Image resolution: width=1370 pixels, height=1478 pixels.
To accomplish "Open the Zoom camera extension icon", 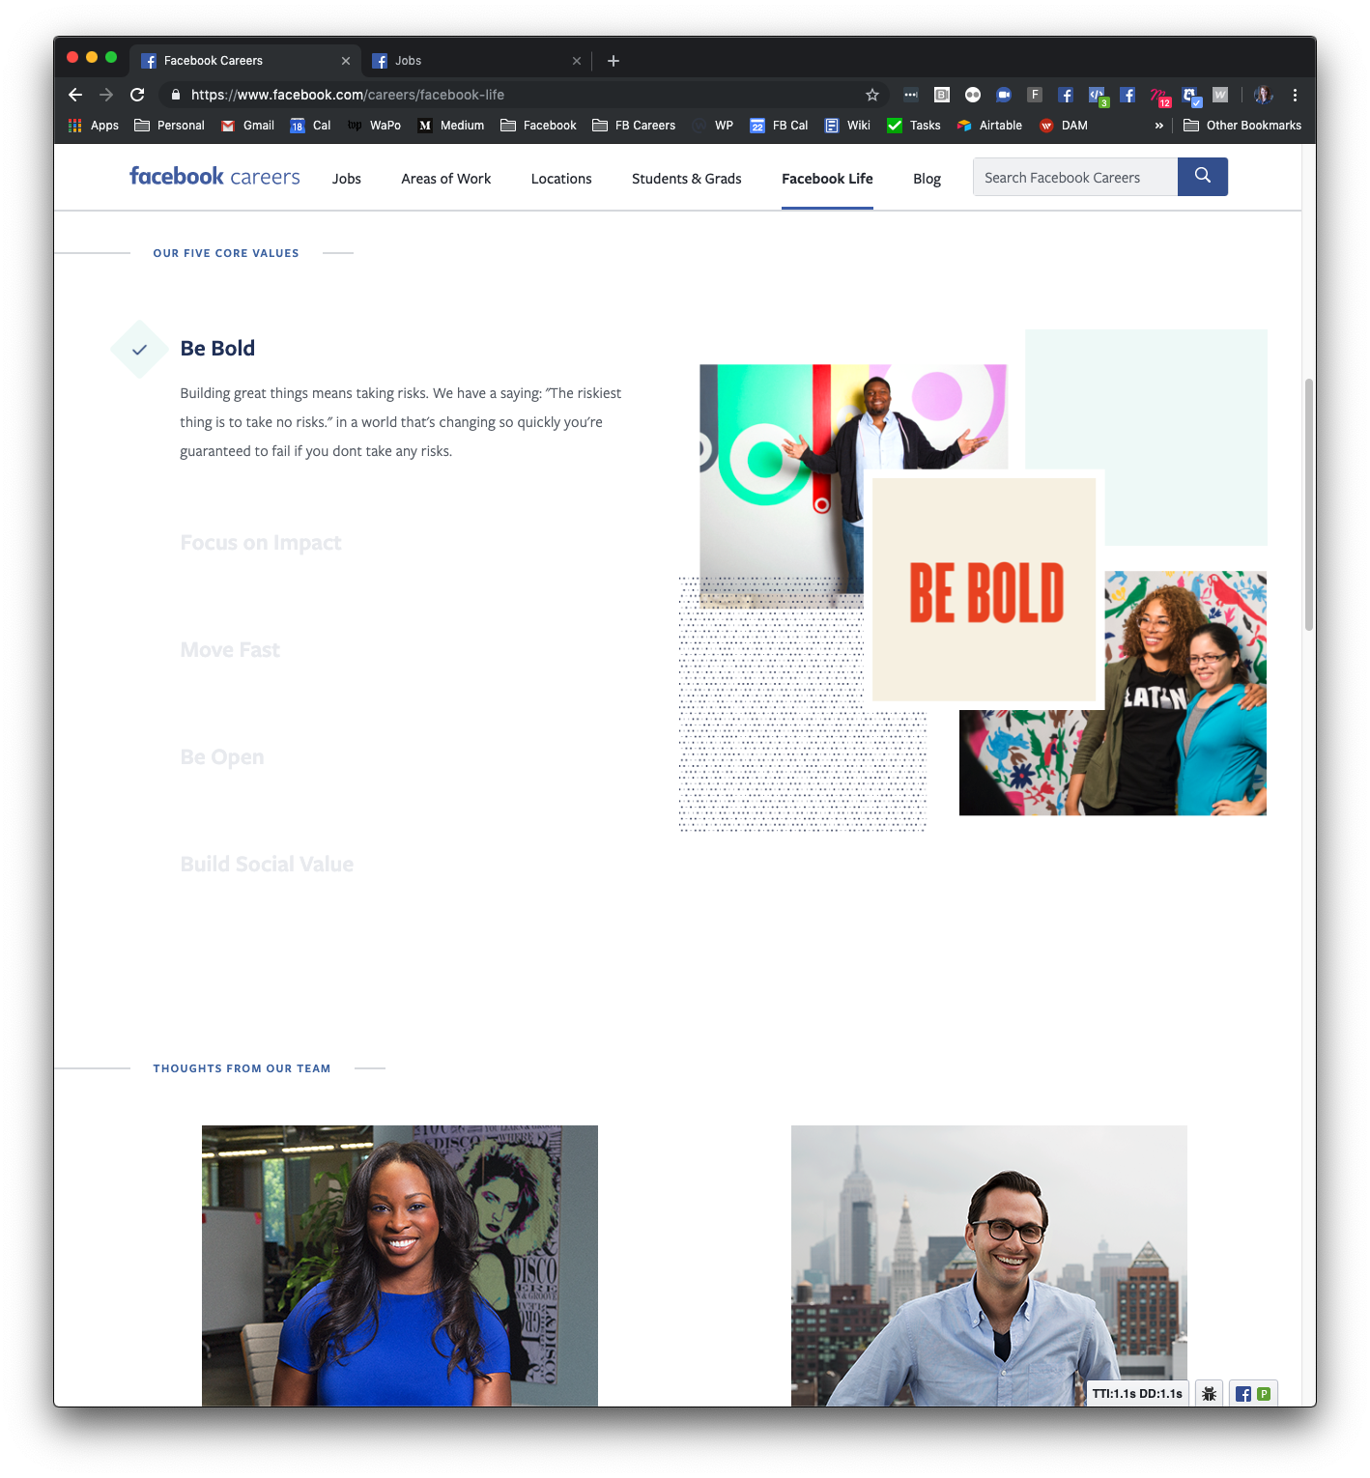I will [x=1004, y=95].
